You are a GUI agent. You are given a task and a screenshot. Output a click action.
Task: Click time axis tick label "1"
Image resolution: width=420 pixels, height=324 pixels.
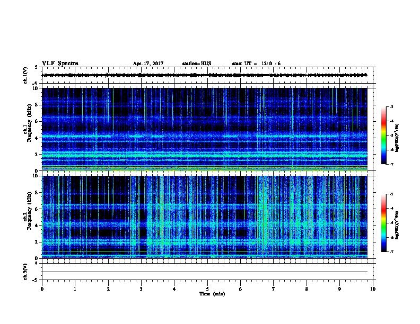pos(75,289)
